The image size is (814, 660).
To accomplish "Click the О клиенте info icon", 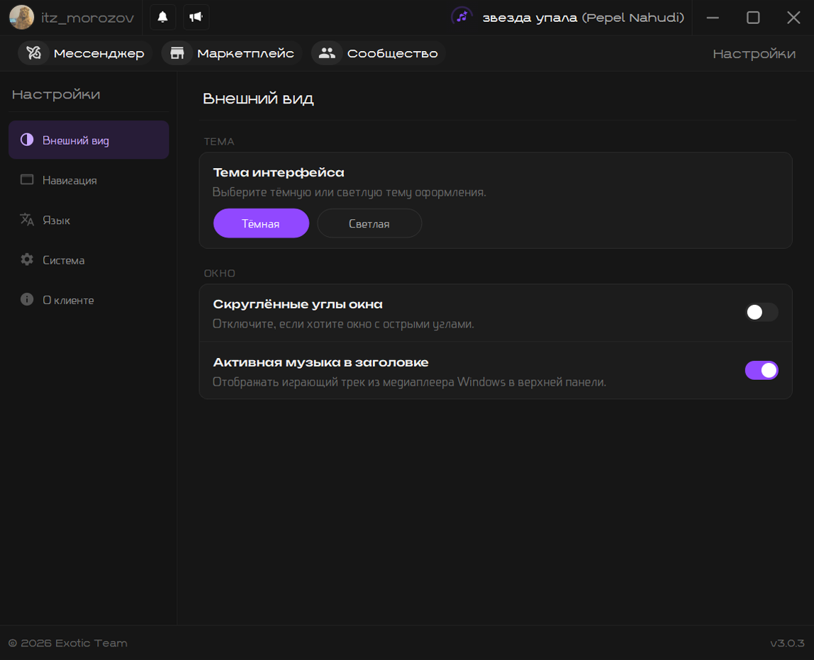I will tap(27, 299).
